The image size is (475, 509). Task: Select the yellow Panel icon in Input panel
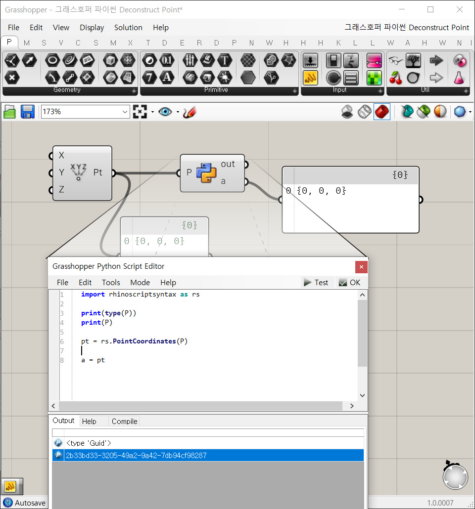point(310,78)
